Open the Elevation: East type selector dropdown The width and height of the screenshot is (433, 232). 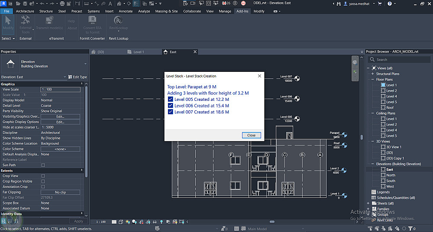(65, 77)
